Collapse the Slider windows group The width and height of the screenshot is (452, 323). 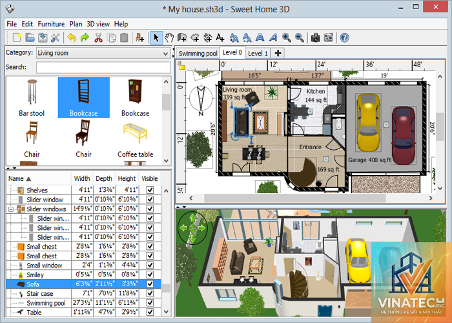11,209
